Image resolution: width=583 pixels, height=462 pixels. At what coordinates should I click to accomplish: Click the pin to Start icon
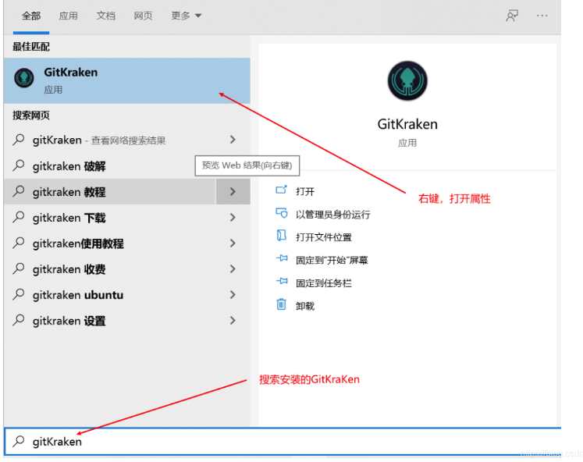pos(282,258)
